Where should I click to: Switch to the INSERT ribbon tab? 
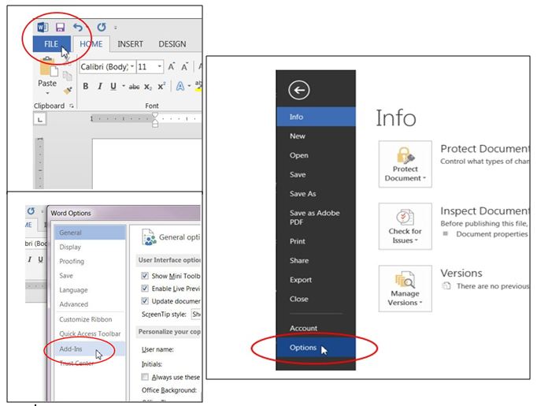pos(130,44)
